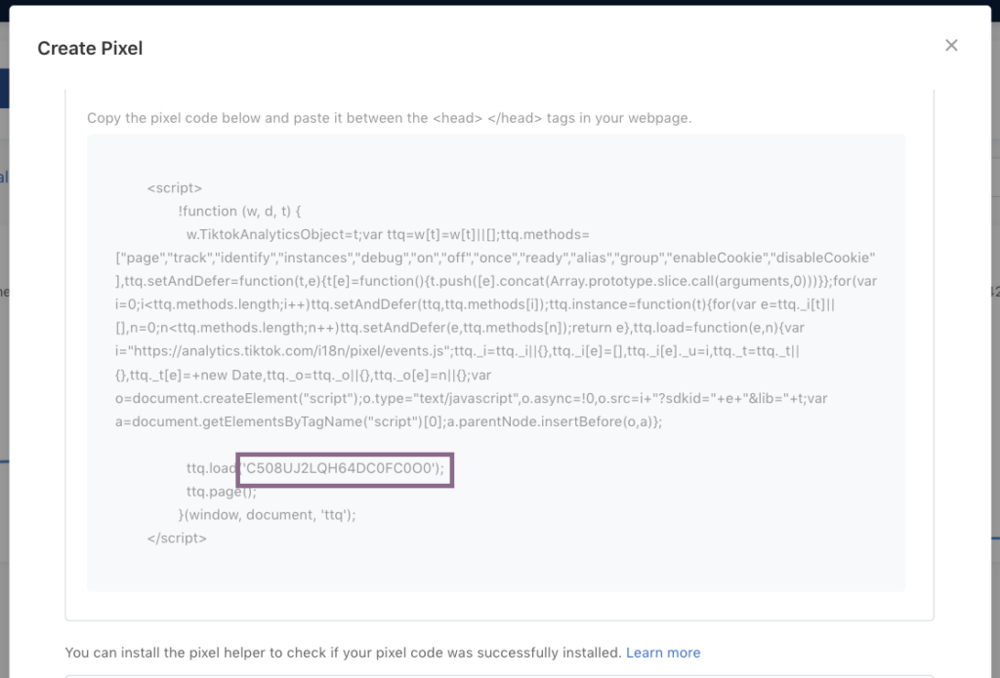Click the }(window, document, 'ttq'); line
This screenshot has width=1000, height=678.
click(268, 515)
